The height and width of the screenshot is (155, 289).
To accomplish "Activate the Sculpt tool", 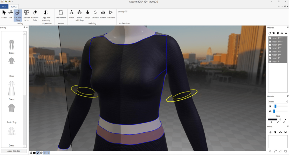I will pos(87,14).
